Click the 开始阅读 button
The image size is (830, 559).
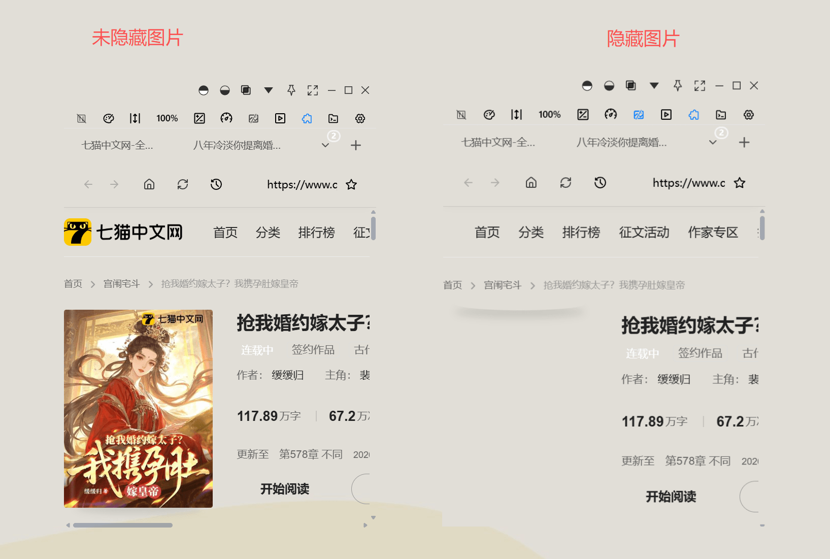click(x=284, y=488)
